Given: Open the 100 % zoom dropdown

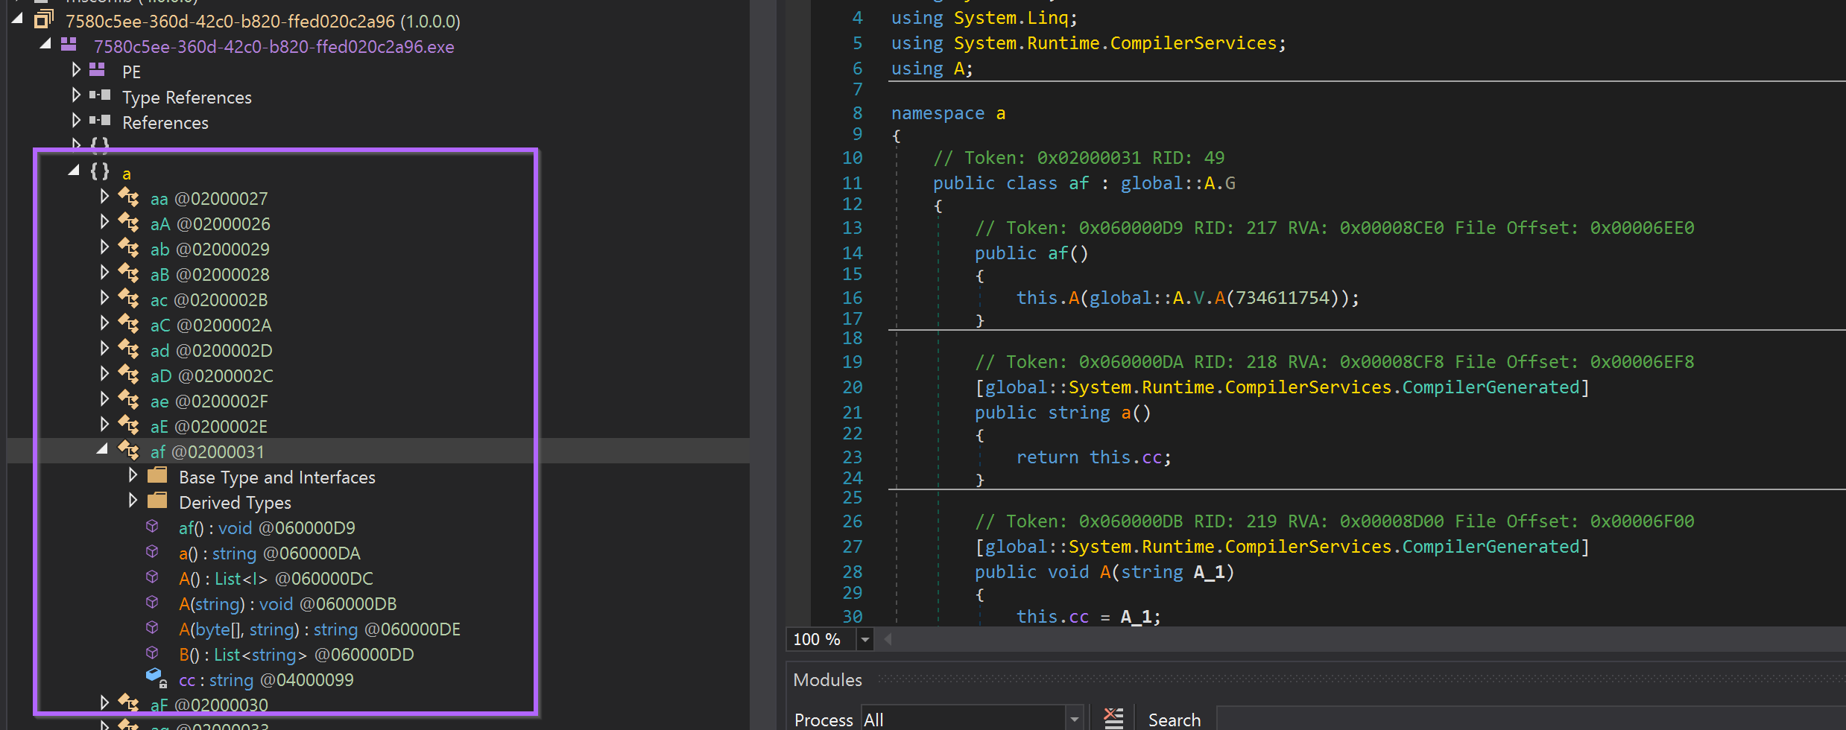Looking at the screenshot, I should [864, 639].
